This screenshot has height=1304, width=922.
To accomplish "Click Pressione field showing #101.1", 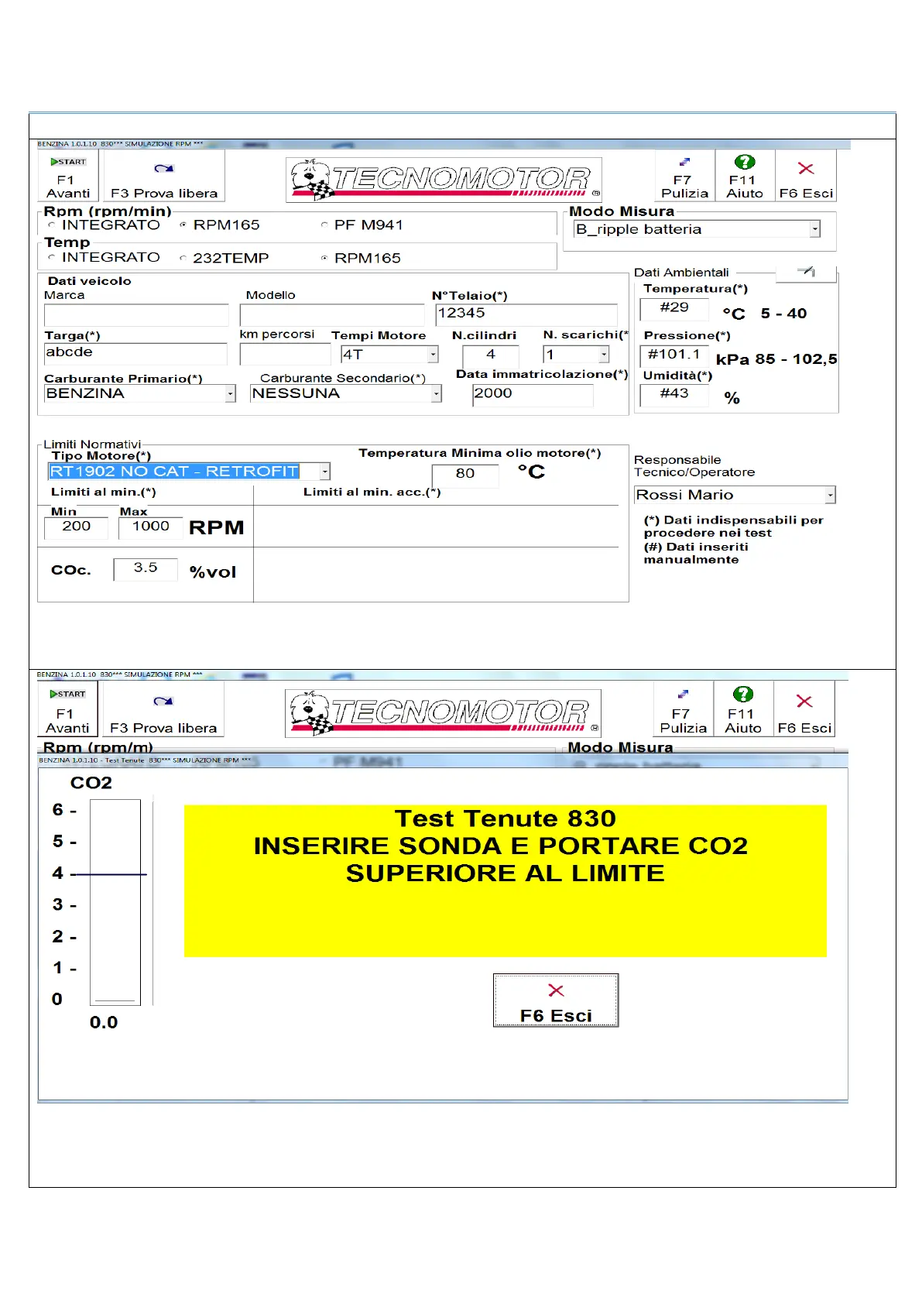I will pos(674,355).
